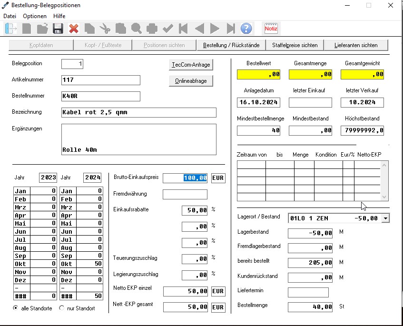Click the Brutto-Einkaufspreis field 100,00
Screen dimensions: 403x326
[x=185, y=178]
